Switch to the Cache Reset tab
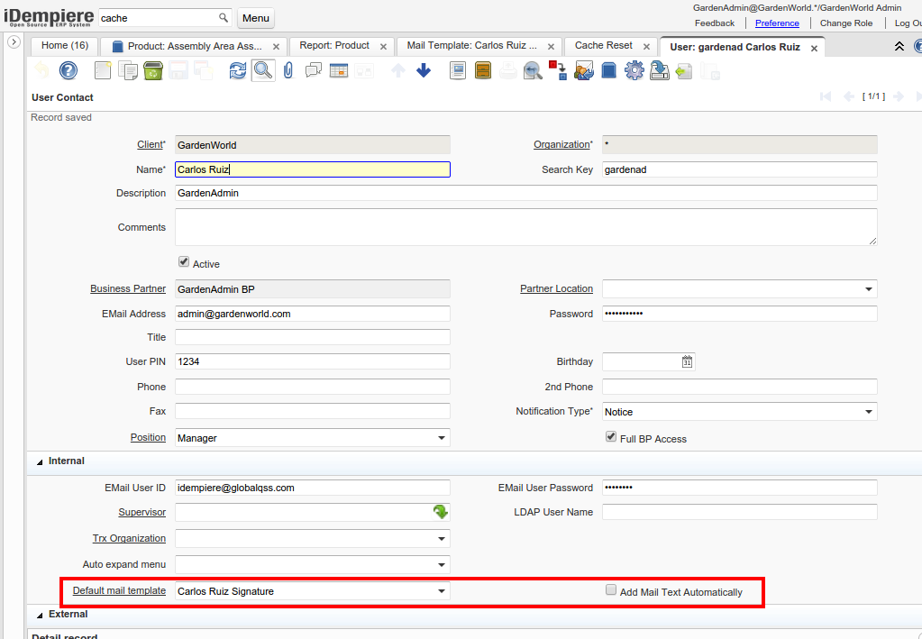922x639 pixels. 603,46
